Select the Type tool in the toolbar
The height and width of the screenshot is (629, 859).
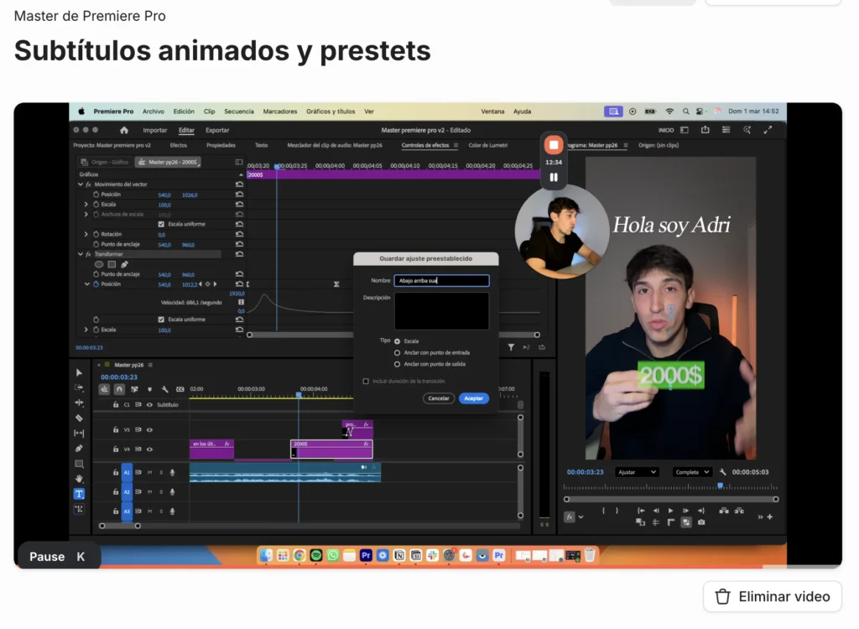tap(79, 494)
